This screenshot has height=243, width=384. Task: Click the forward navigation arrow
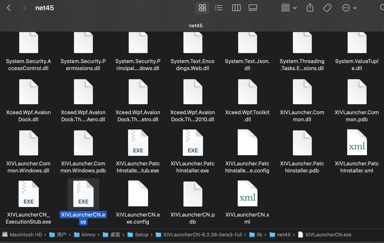[x=24, y=8]
